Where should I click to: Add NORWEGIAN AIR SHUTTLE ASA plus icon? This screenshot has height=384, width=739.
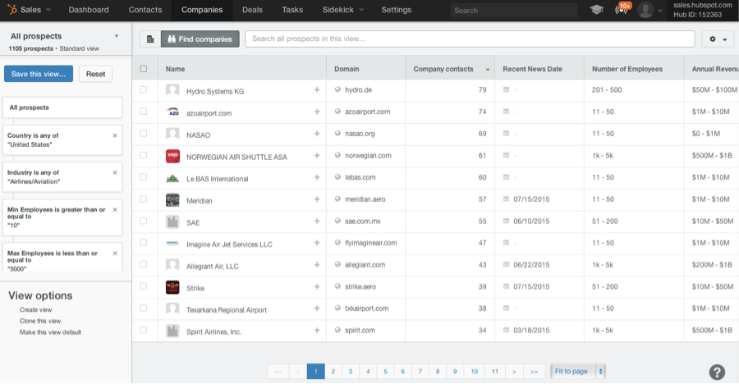(317, 155)
